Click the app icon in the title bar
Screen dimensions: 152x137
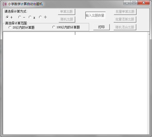(x=5, y=4)
